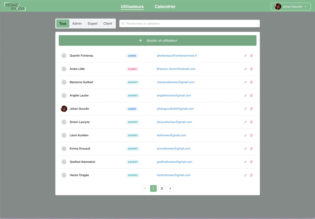Click the plus icon on the add user bar
Image resolution: width=315 pixels, height=219 pixels.
141,40
